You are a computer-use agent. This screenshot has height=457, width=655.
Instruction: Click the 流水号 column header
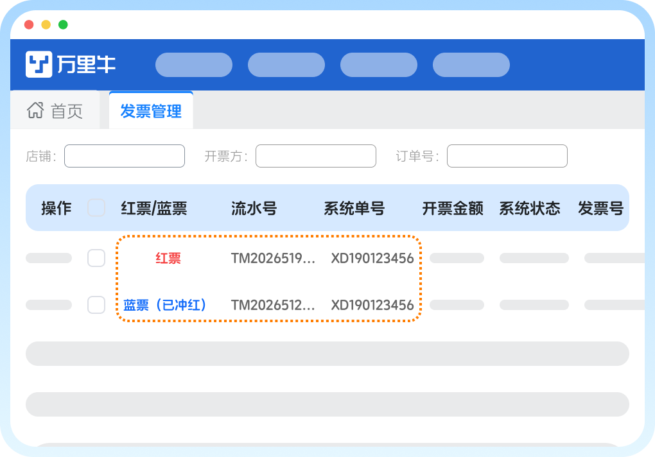254,208
